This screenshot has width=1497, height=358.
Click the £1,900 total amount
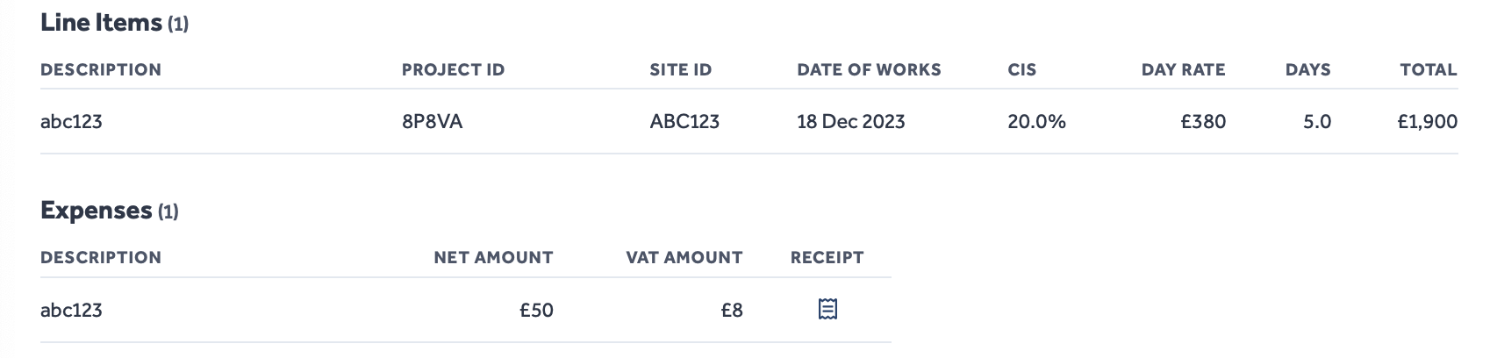coord(1428,122)
